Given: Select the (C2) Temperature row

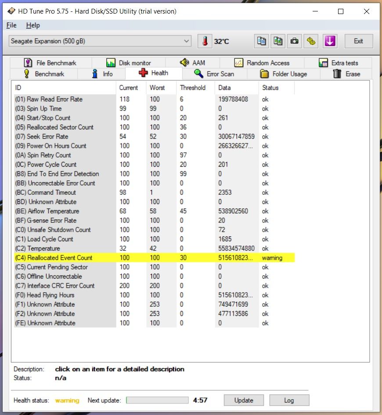Looking at the screenshot, I should pyautogui.click(x=154, y=249).
